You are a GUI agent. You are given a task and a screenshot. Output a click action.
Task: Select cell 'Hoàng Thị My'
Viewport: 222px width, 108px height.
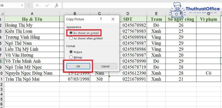32,25
